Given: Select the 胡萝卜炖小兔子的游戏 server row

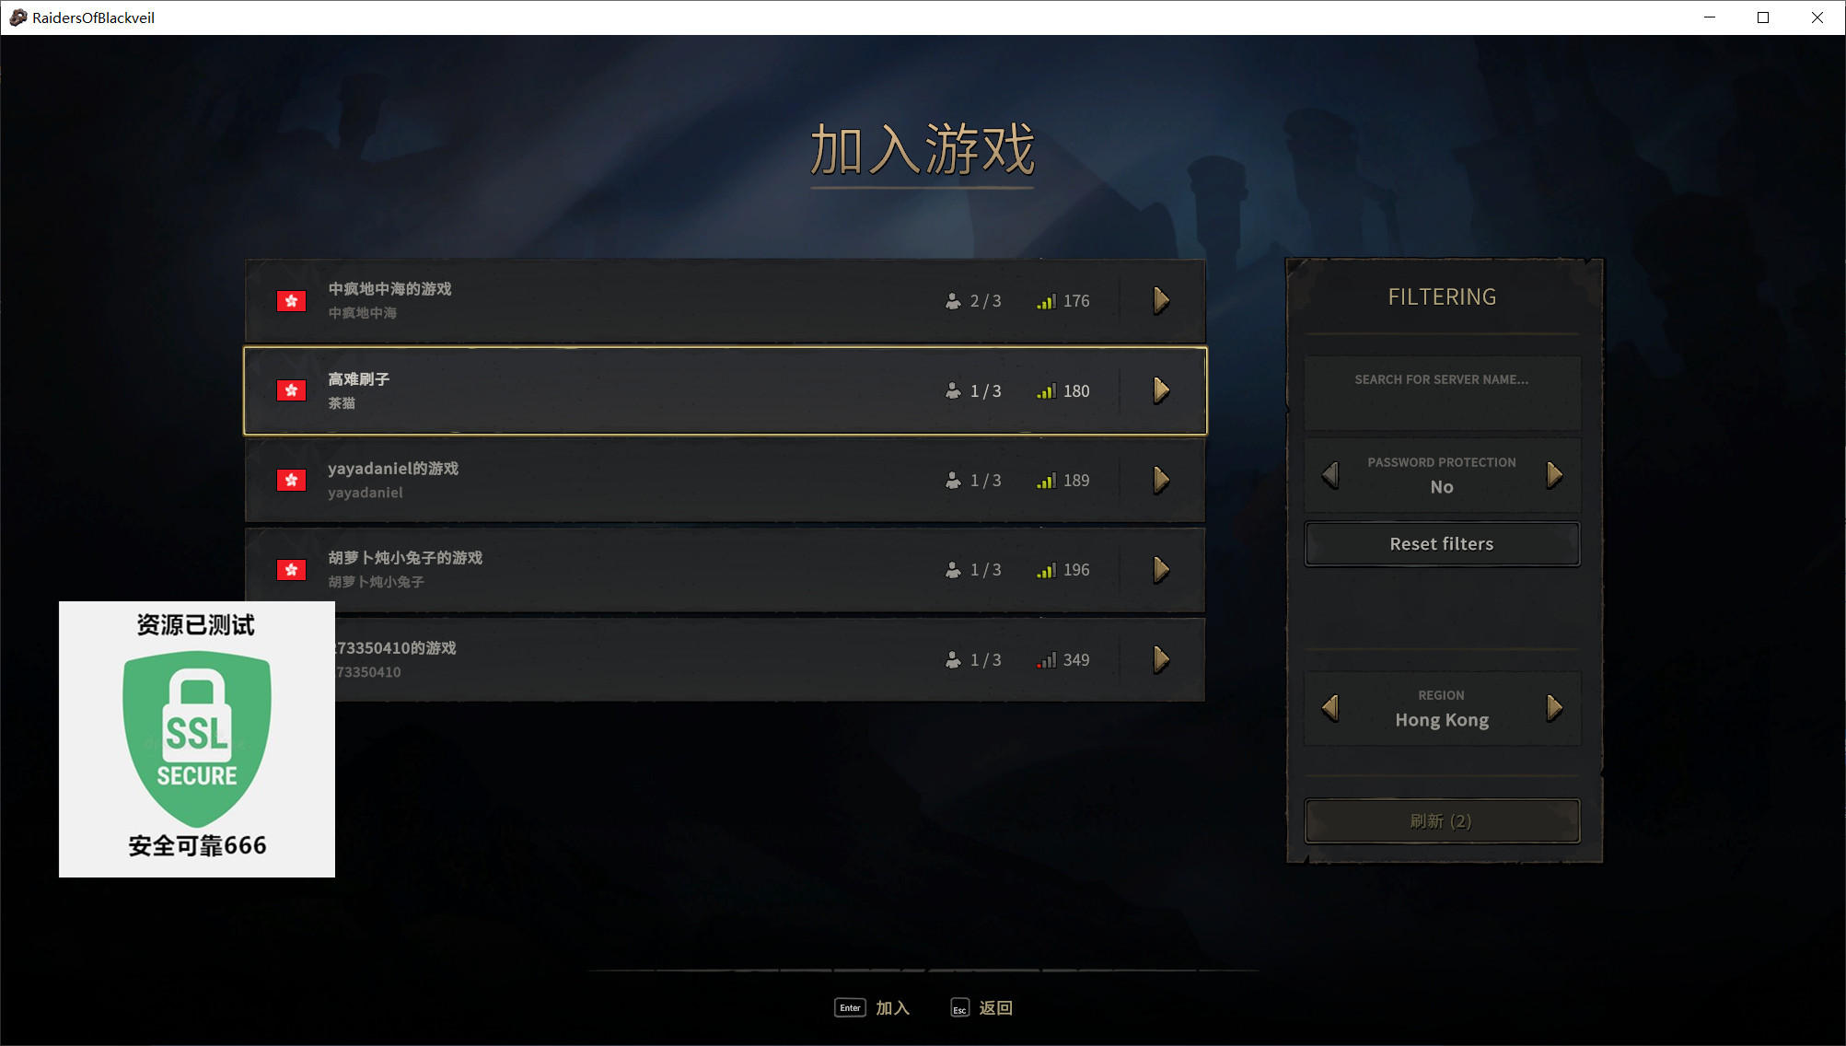Looking at the screenshot, I should [726, 570].
